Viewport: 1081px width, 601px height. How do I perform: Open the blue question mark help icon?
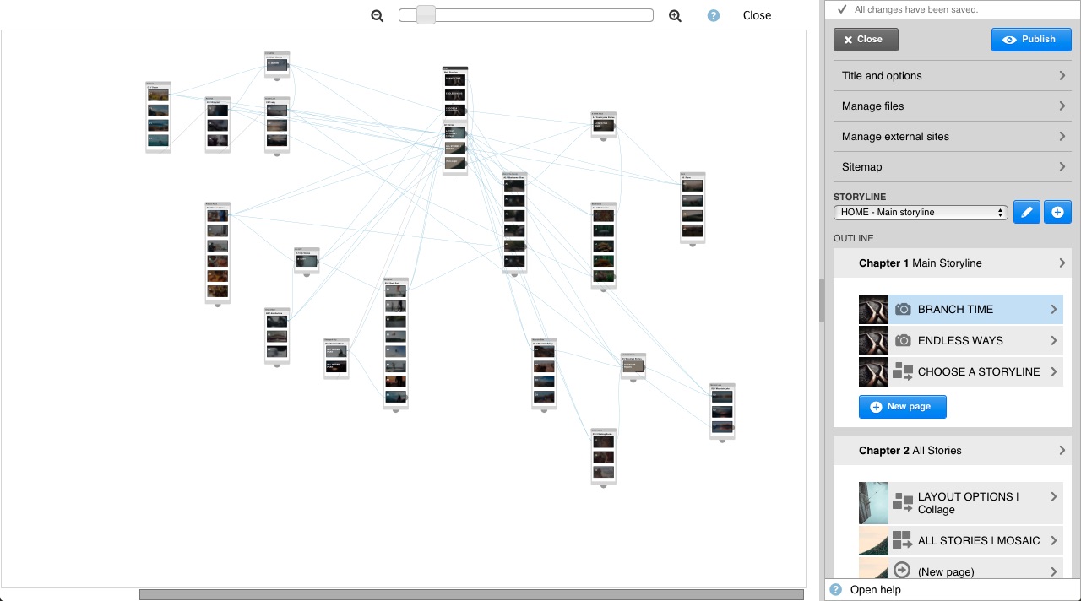click(x=714, y=15)
